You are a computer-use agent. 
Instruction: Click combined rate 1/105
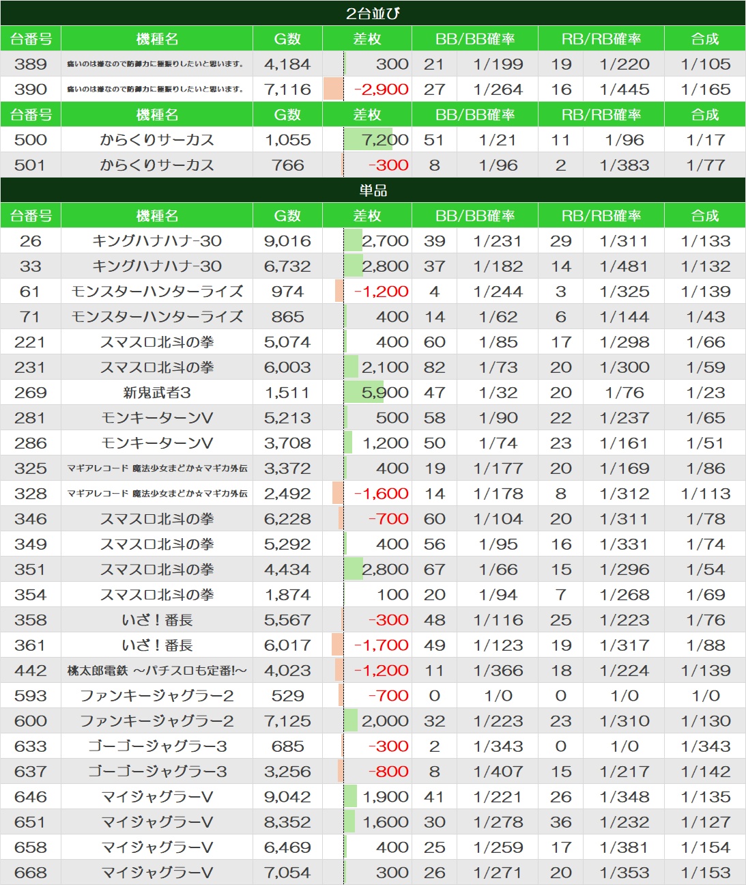click(x=706, y=64)
